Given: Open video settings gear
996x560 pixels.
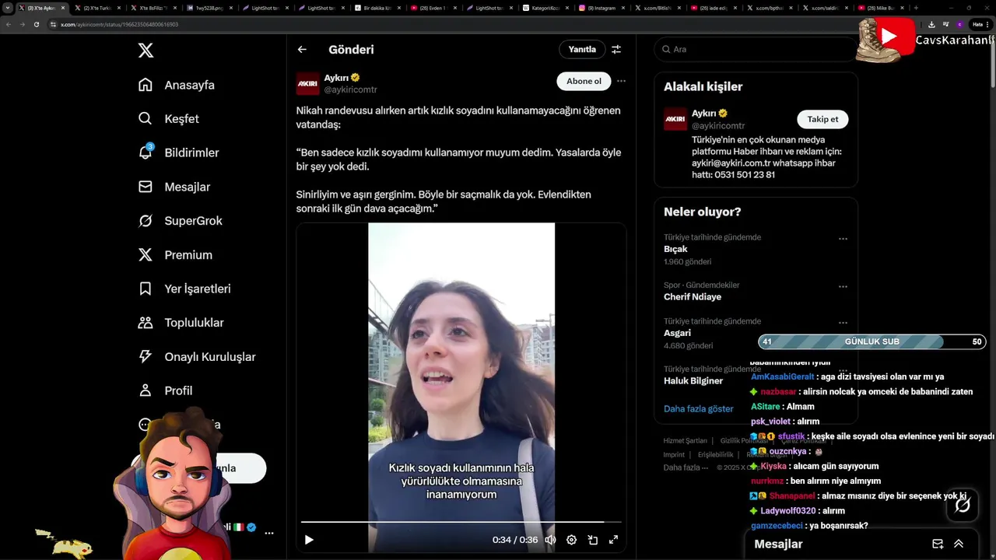Looking at the screenshot, I should 571,540.
